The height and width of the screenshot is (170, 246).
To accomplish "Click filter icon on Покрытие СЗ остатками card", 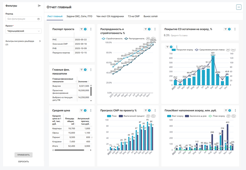I will pyautogui.click(x=225, y=29).
